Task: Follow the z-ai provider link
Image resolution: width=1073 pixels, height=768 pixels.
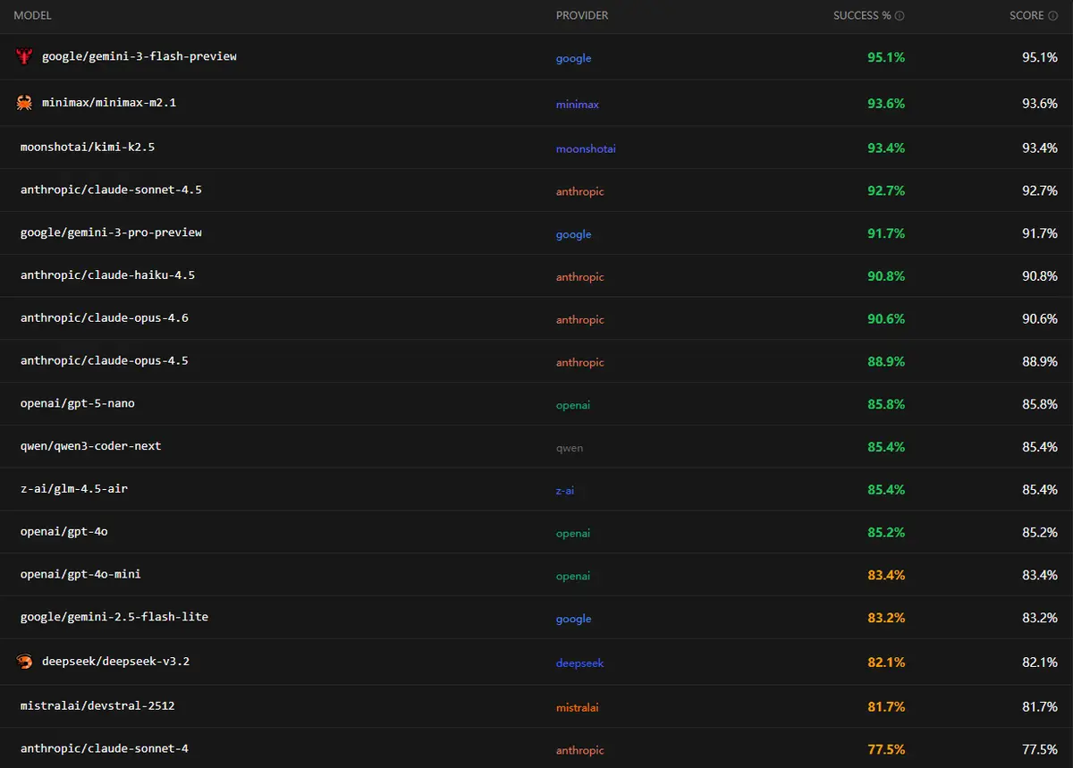Action: 565,491
